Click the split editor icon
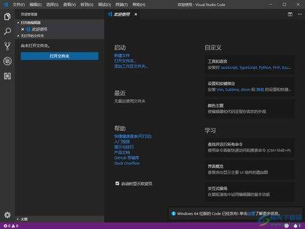 pos(290,14)
